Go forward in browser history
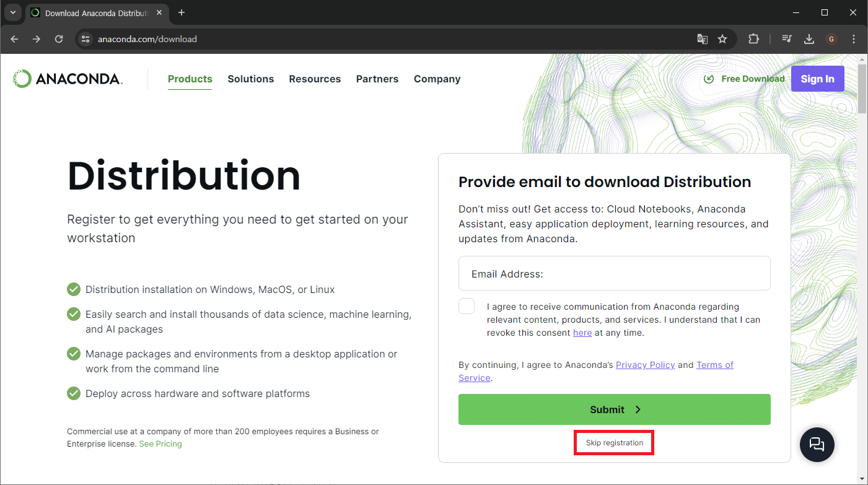The width and height of the screenshot is (868, 485). pos(37,39)
